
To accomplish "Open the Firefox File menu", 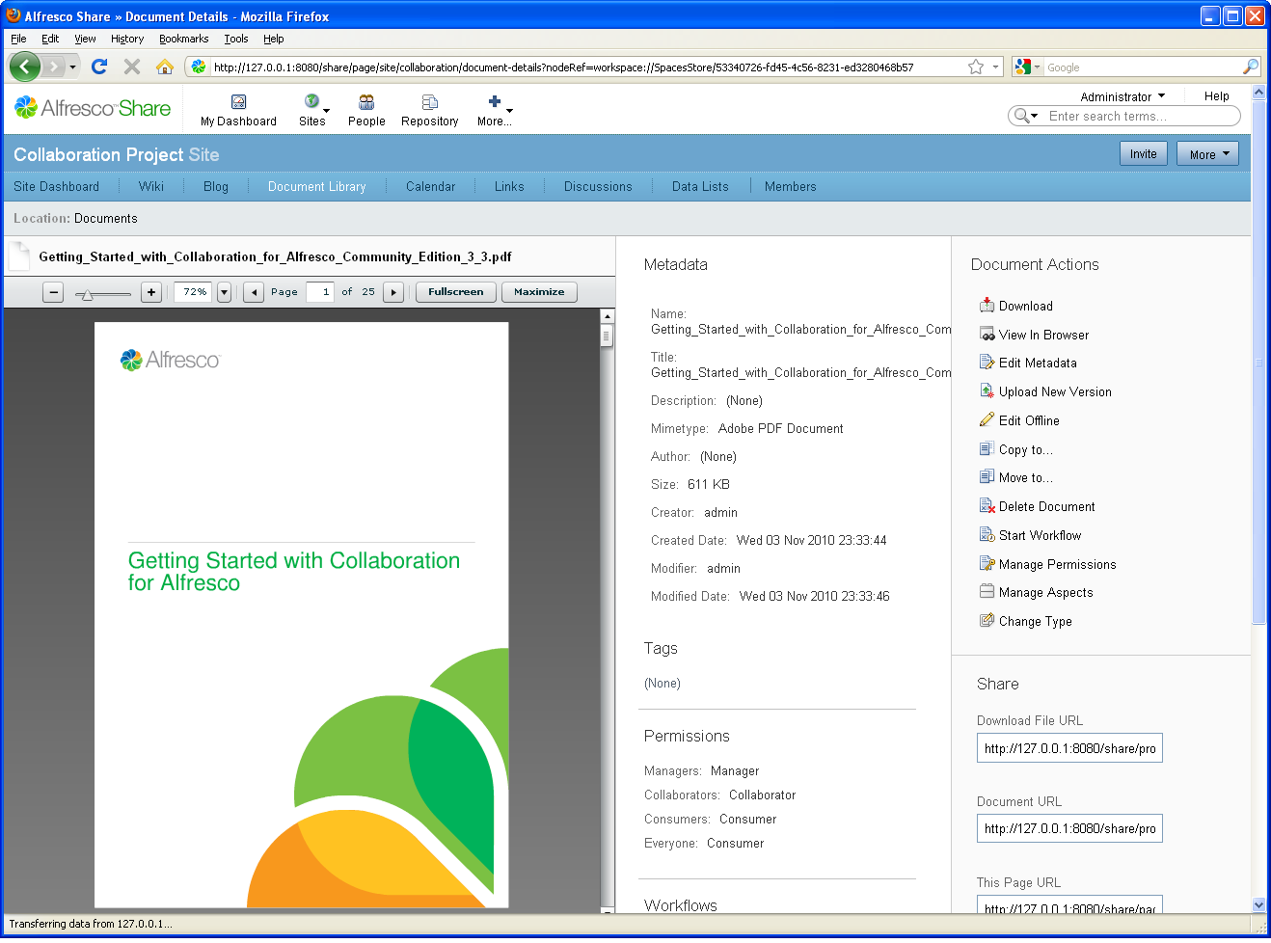I will click(x=18, y=39).
